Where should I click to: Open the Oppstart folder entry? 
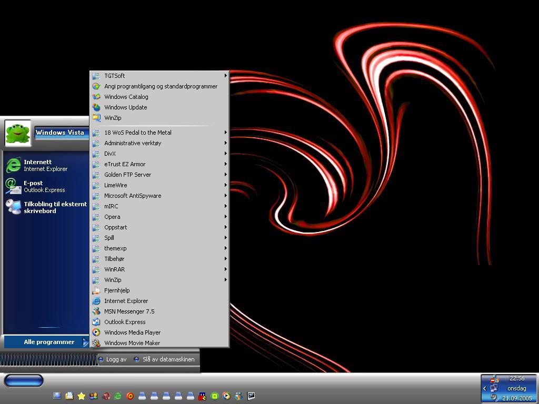[159, 227]
